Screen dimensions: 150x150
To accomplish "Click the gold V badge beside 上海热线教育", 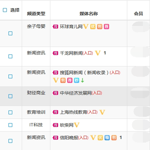I will coord(102,112).
